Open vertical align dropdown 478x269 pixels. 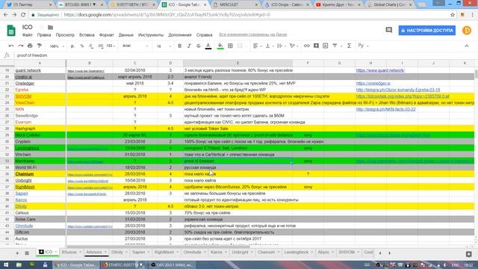pyautogui.click(x=269, y=46)
